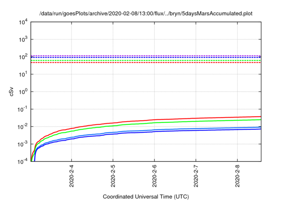This screenshot has height=201, width=288.
Task: Click the Coordinated Universal Time (UTC) axis label
Action: pyautogui.click(x=146, y=197)
